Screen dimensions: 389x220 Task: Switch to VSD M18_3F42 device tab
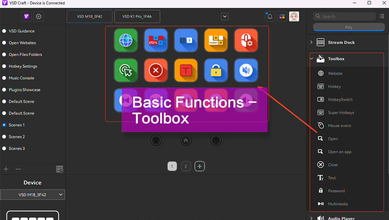click(x=89, y=17)
